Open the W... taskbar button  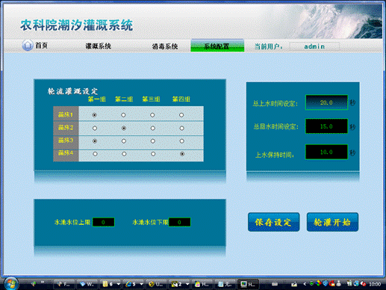(x=87, y=284)
